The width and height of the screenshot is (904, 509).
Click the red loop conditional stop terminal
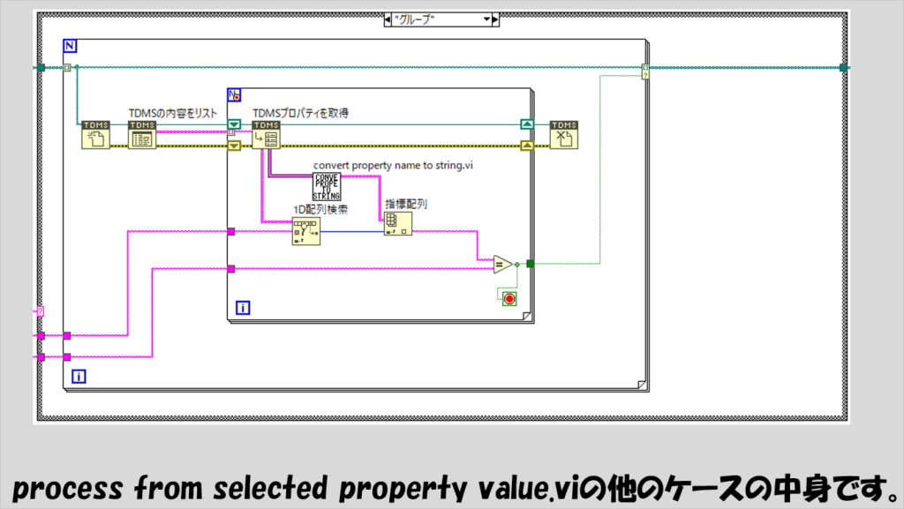coord(509,299)
